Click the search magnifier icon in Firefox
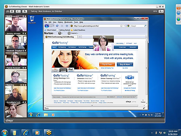 tap(145, 26)
